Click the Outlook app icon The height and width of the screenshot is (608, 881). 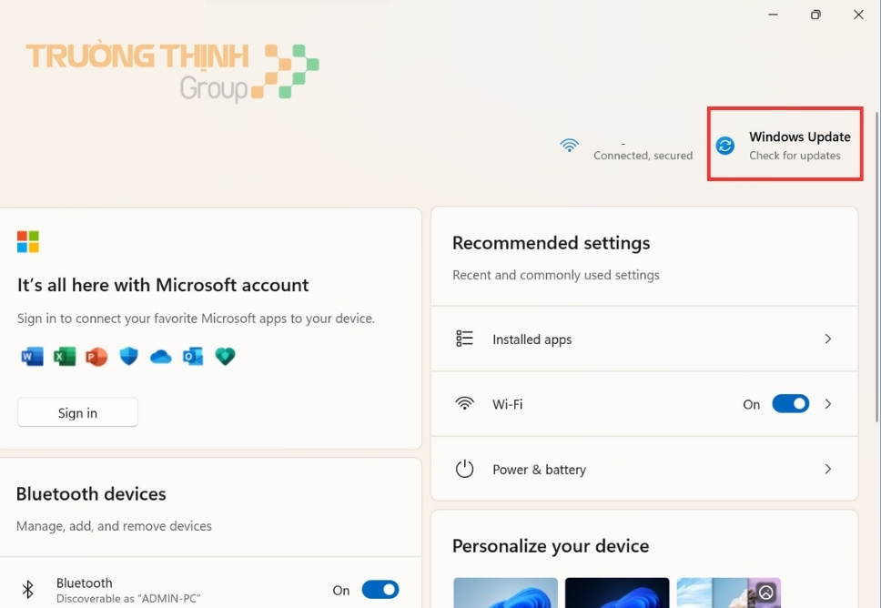[193, 357]
